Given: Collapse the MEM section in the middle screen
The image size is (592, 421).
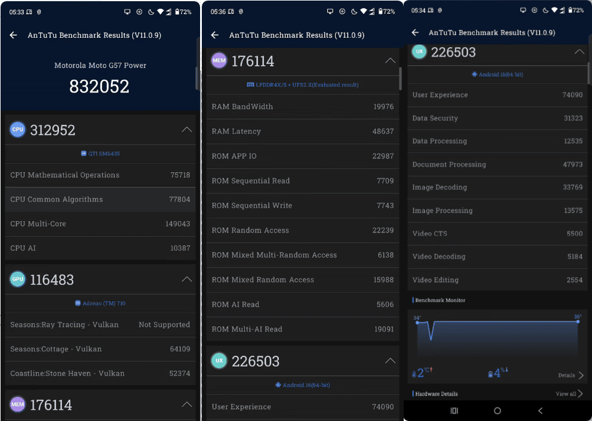Looking at the screenshot, I should click(390, 61).
